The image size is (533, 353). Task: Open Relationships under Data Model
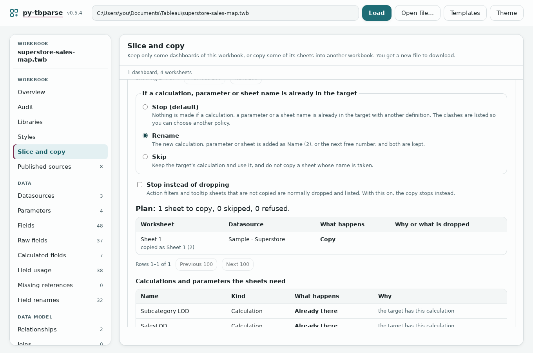click(x=60, y=329)
